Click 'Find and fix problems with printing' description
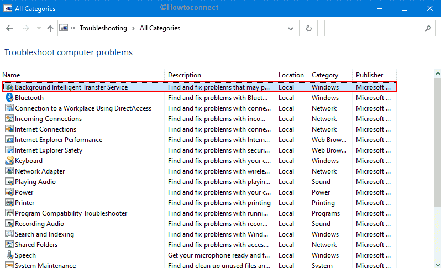This screenshot has height=268, width=441. point(219,202)
